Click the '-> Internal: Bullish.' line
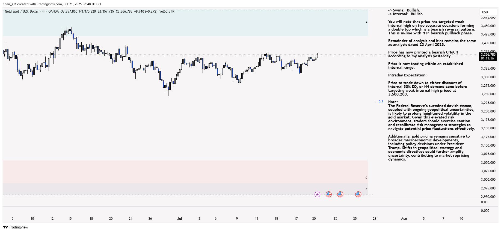Image resolution: width=501 pixels, height=232 pixels. pyautogui.click(x=406, y=14)
